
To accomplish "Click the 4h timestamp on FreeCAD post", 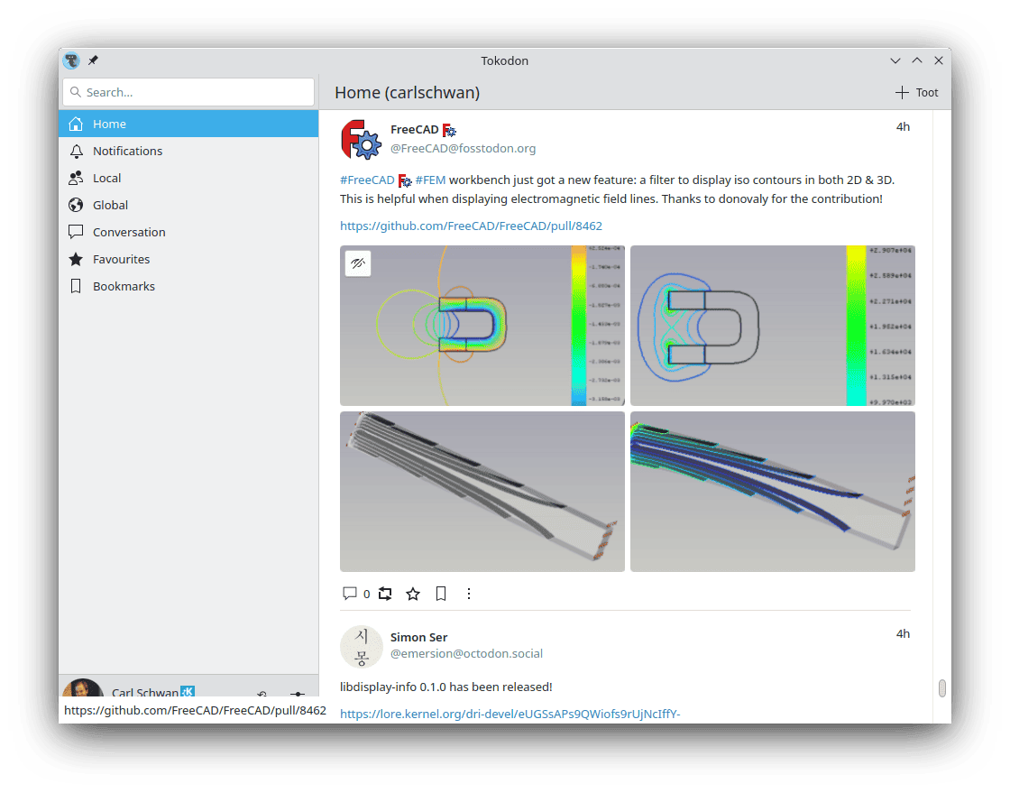I will coord(903,127).
